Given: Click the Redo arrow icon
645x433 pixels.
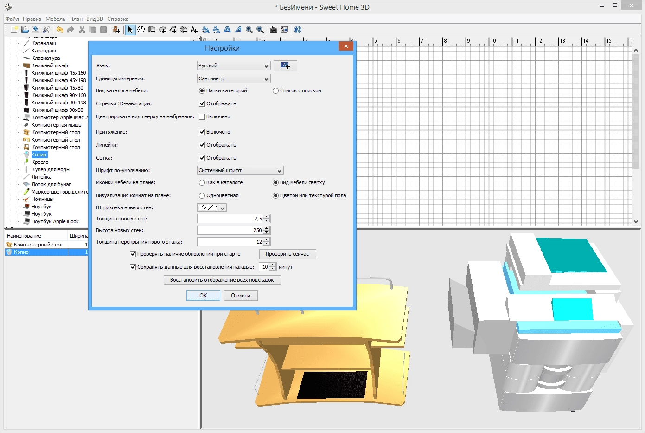Looking at the screenshot, I should point(70,30).
